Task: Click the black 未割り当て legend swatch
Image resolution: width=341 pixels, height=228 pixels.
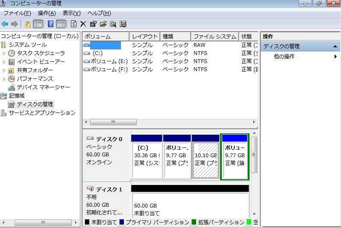Action: (87, 222)
